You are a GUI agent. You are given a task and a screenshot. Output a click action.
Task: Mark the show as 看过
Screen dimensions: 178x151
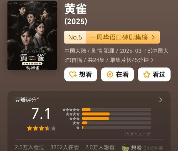point(154,75)
